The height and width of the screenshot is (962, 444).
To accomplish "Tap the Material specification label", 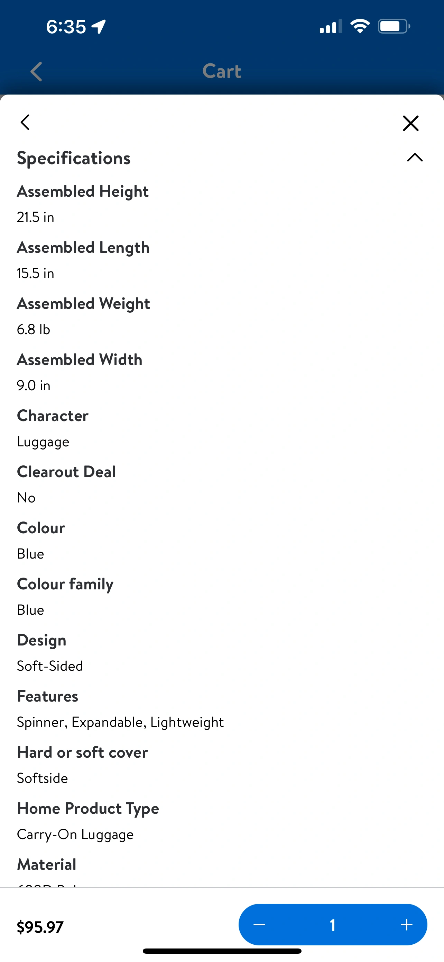I will [47, 864].
